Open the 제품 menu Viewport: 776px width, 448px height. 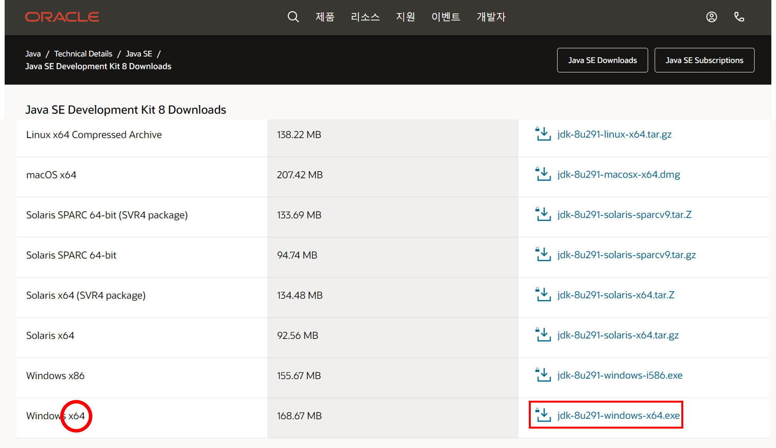[x=325, y=17]
